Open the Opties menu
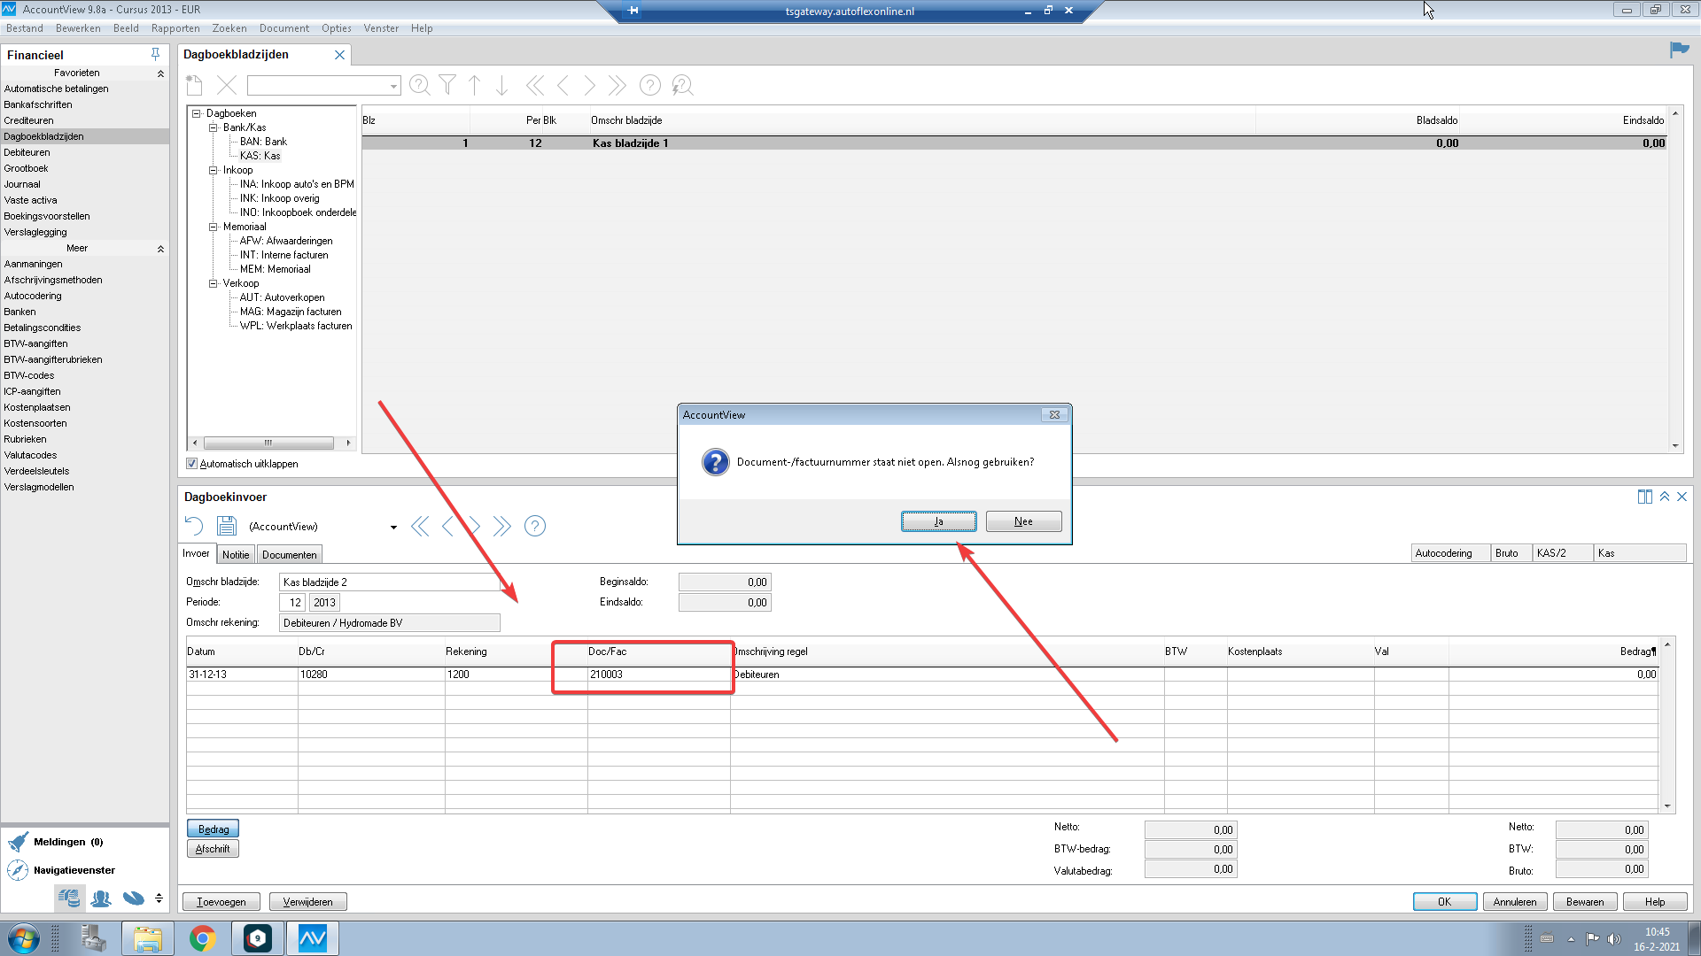This screenshot has height=956, width=1701. pyautogui.click(x=337, y=28)
